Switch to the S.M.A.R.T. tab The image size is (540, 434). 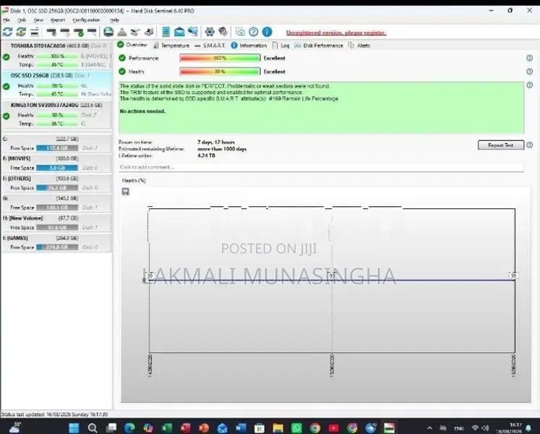pyautogui.click(x=210, y=45)
